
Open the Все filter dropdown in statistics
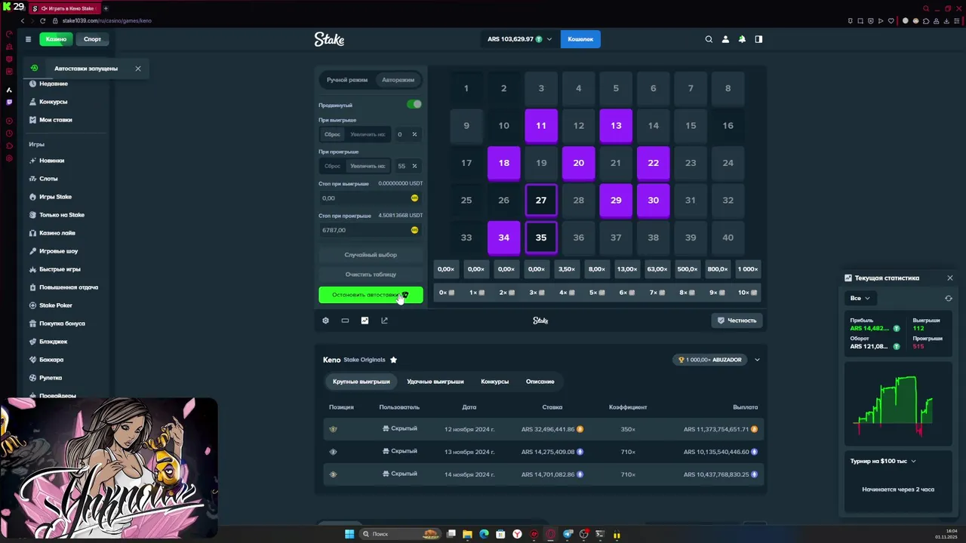click(x=860, y=298)
